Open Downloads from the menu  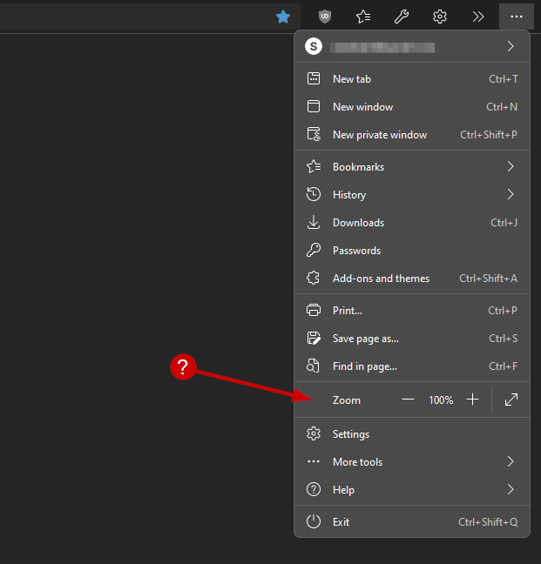[x=412, y=223]
